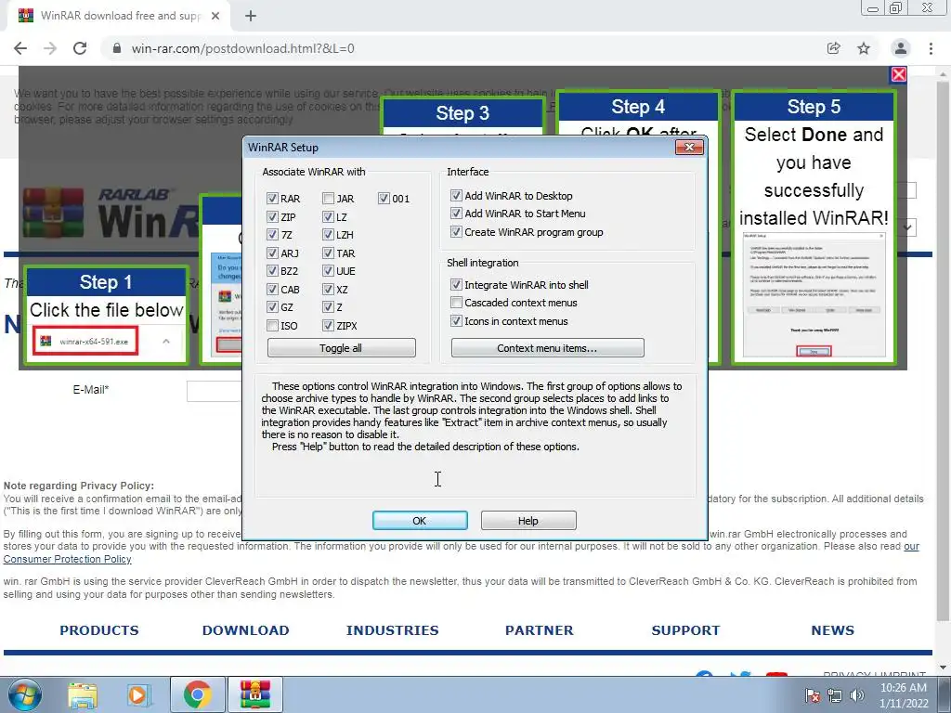Toggle Create WinRAR program group
The image size is (951, 713).
(x=456, y=231)
